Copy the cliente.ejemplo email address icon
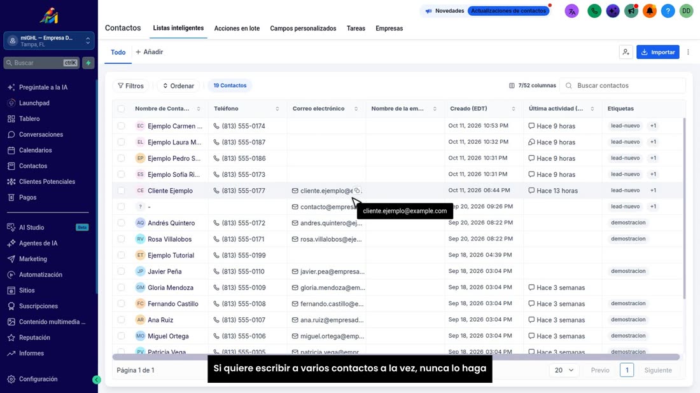Image resolution: width=700 pixels, height=393 pixels. (x=357, y=191)
